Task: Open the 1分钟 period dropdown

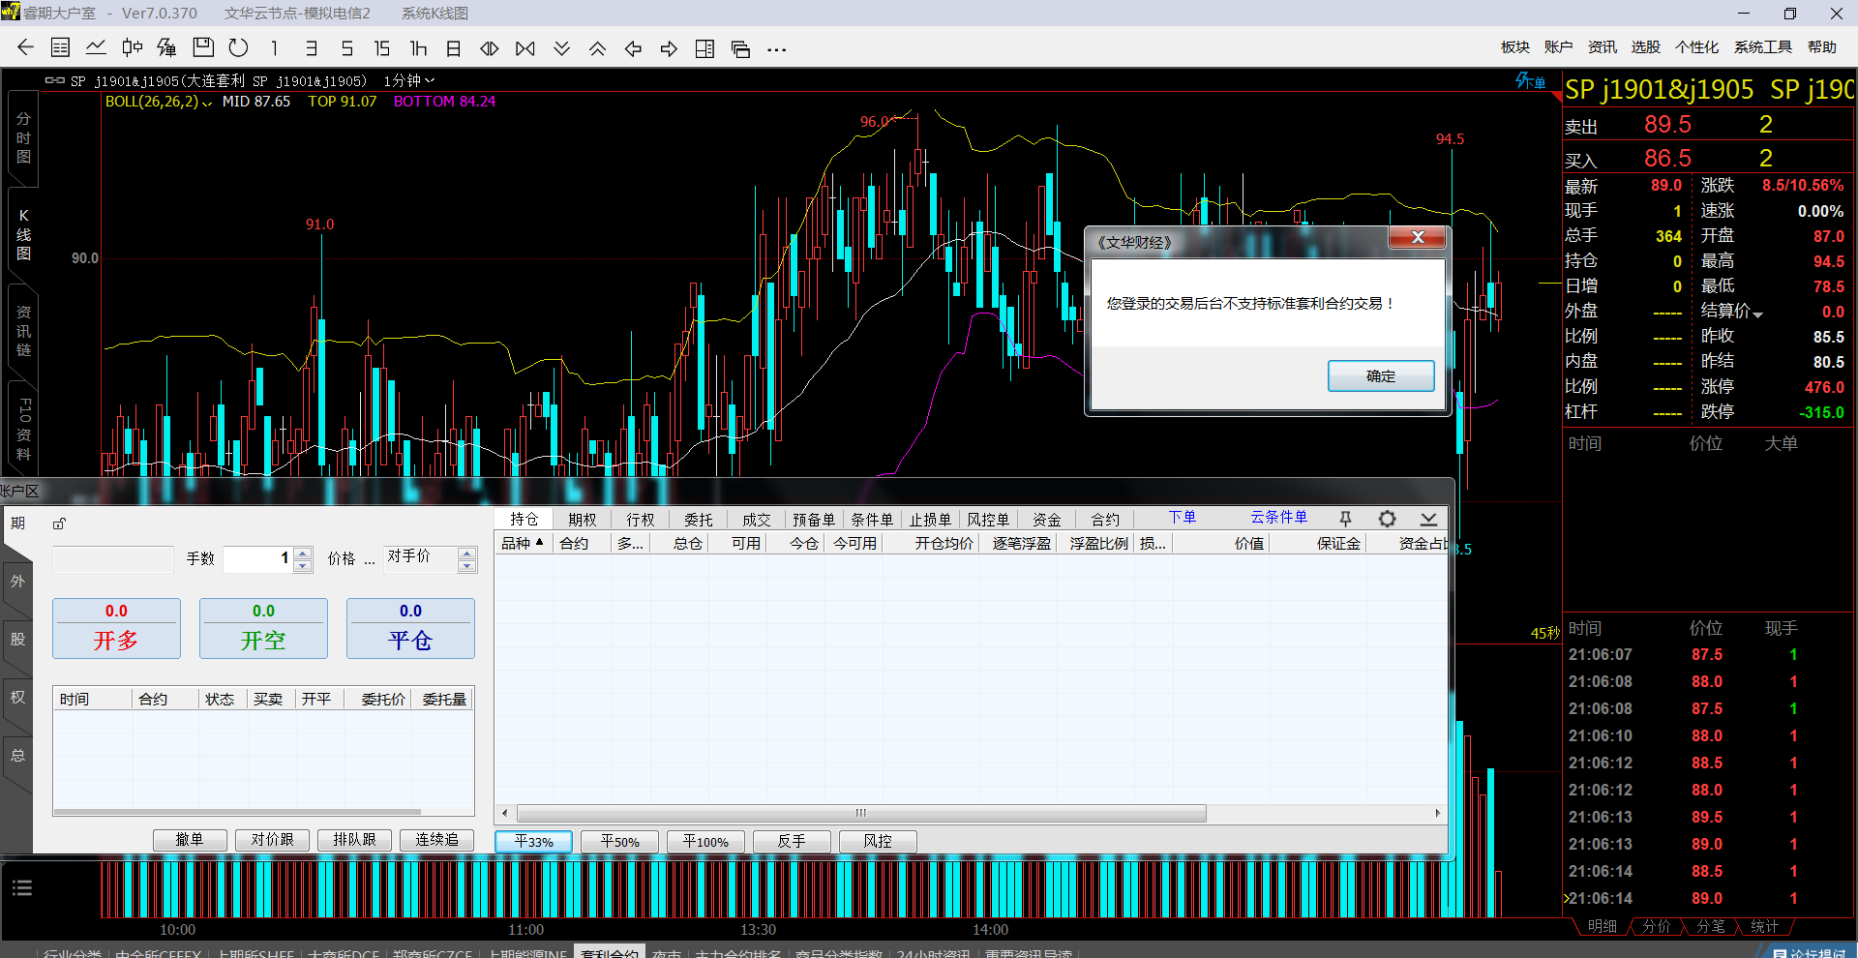Action: point(408,81)
